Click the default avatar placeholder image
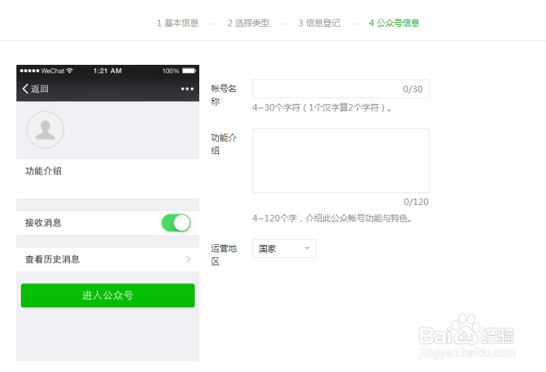 pyautogui.click(x=45, y=130)
